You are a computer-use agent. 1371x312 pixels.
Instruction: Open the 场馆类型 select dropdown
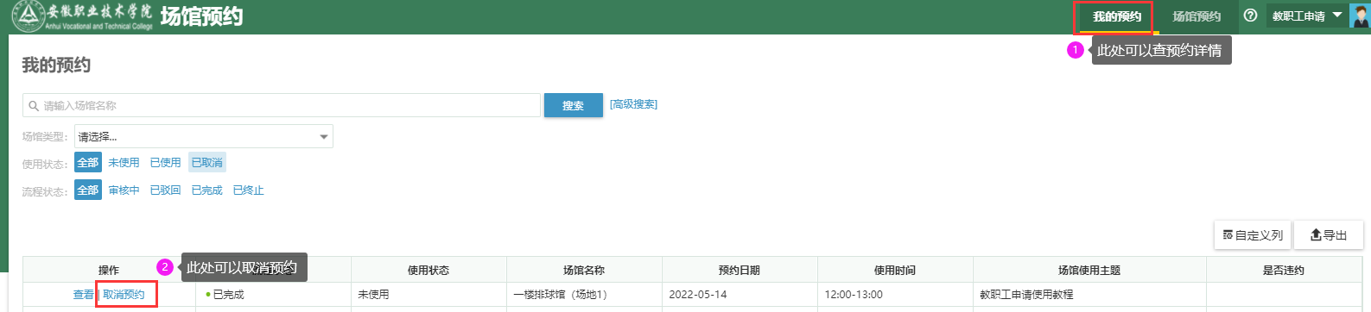tap(204, 136)
